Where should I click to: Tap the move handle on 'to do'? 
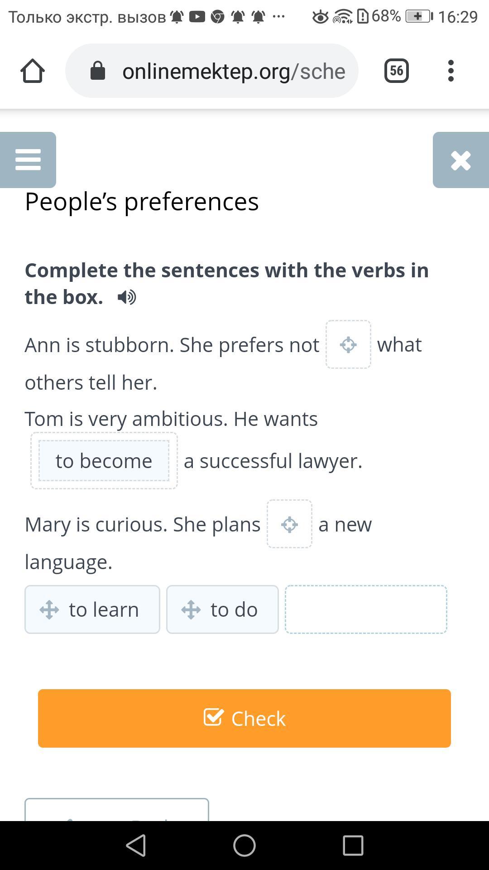click(x=191, y=609)
